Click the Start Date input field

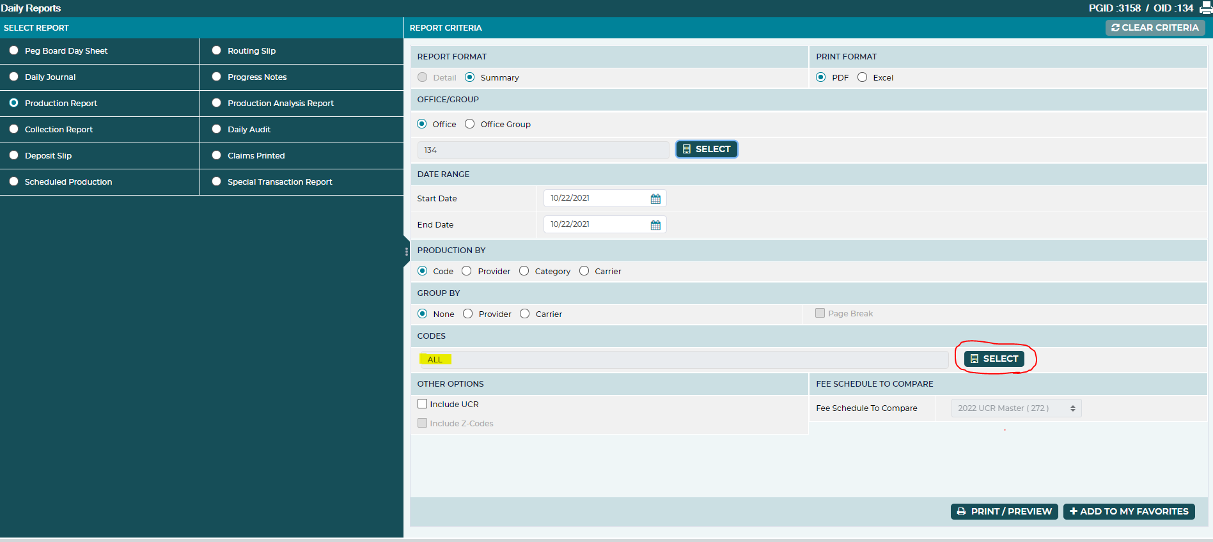(x=605, y=198)
